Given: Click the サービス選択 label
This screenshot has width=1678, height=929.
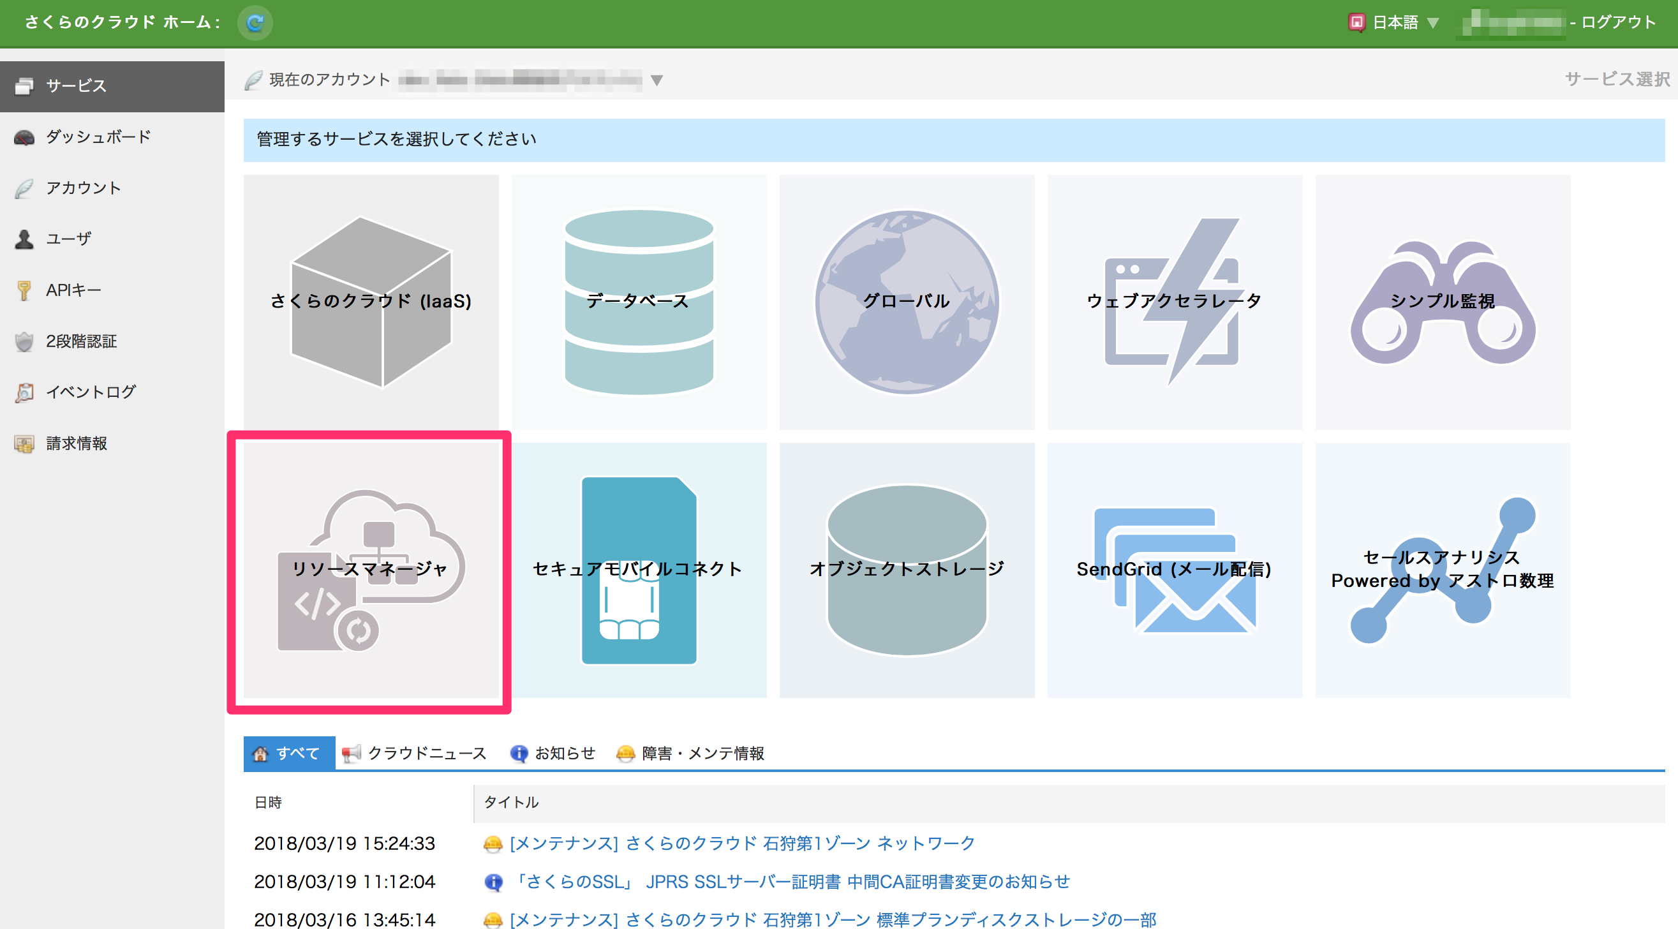Looking at the screenshot, I should pyautogui.click(x=1617, y=80).
